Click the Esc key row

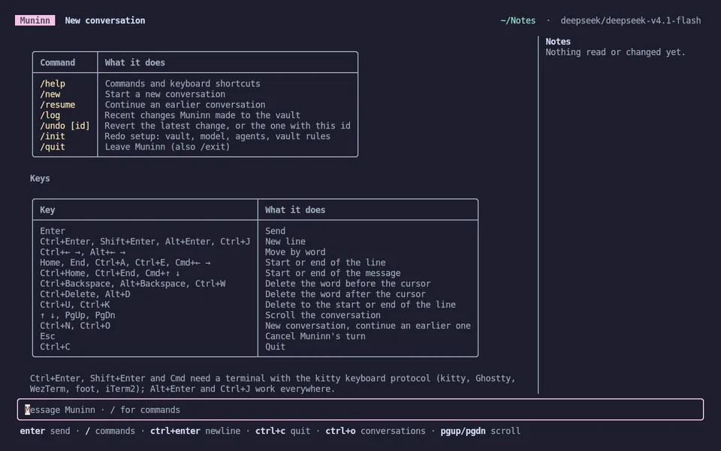click(x=47, y=336)
